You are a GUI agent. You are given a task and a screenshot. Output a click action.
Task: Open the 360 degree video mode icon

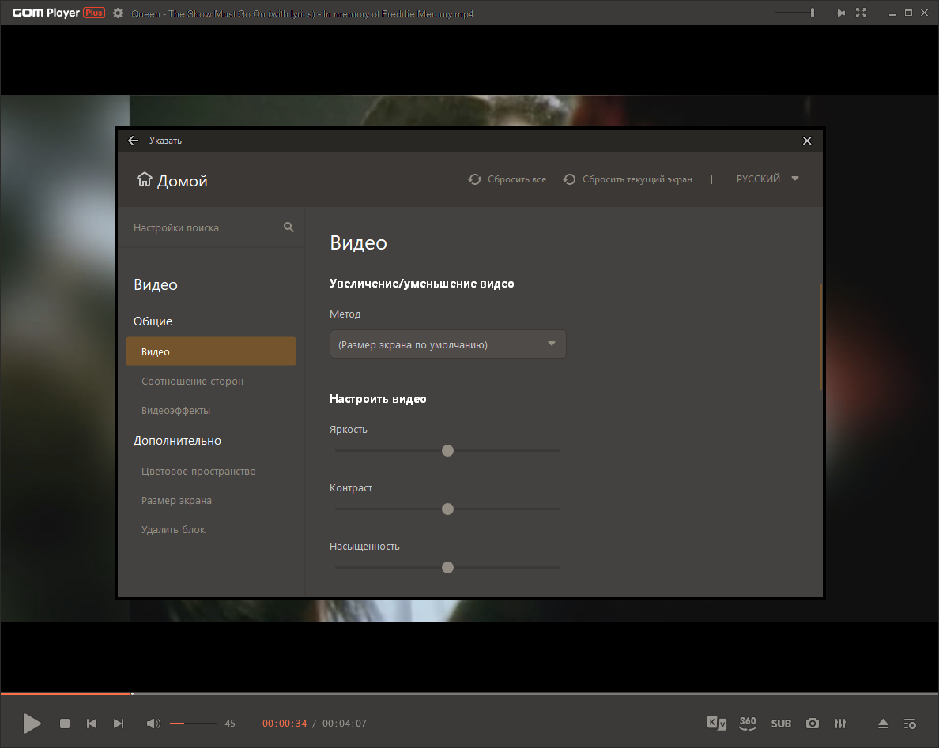[748, 724]
